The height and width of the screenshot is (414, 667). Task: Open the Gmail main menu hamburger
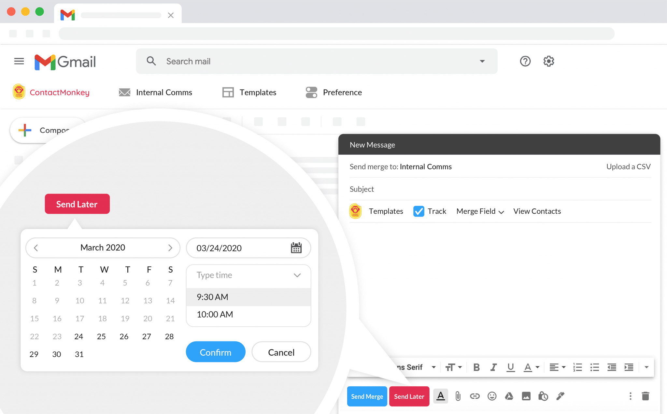click(x=19, y=61)
